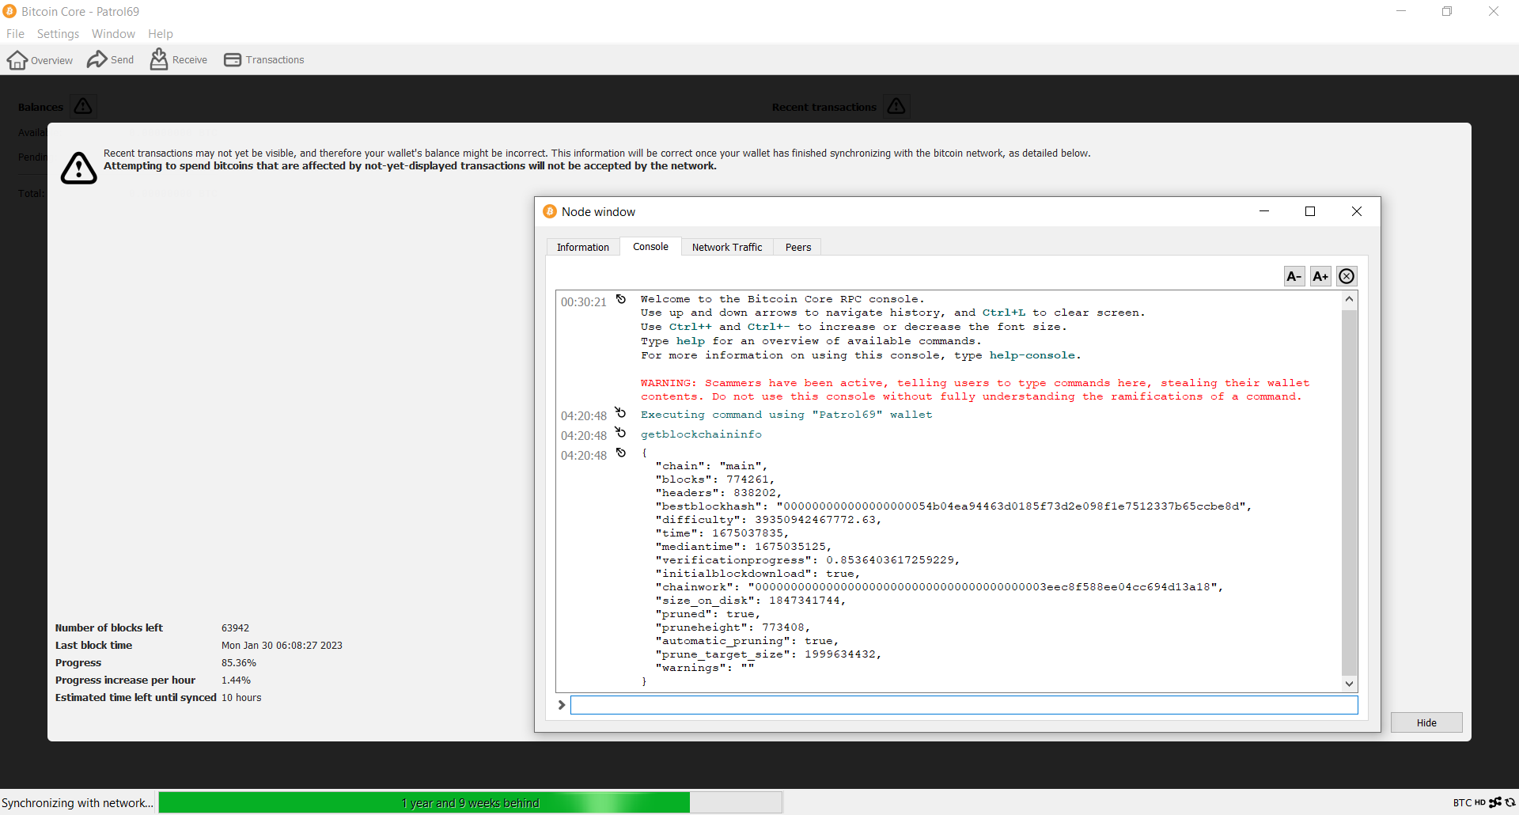Click the "bestblockhash" line in console output
The image size is (1519, 815).
point(953,506)
